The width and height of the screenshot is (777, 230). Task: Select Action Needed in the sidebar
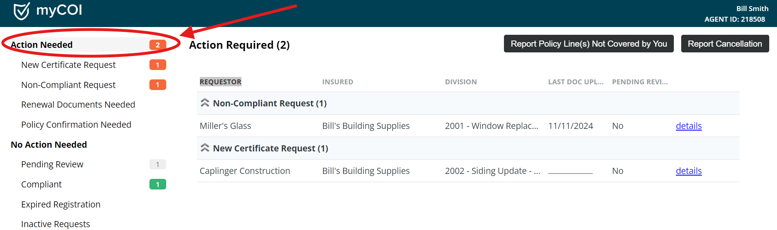coord(42,45)
